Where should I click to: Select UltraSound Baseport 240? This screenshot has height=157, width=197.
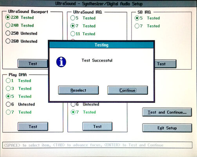(x=20, y=25)
